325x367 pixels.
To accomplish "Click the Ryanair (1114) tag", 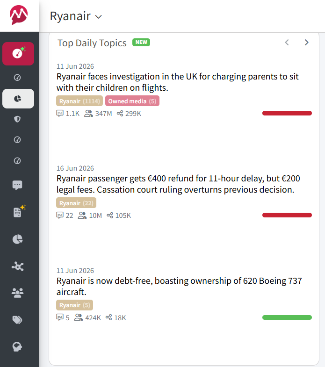I will tap(79, 101).
